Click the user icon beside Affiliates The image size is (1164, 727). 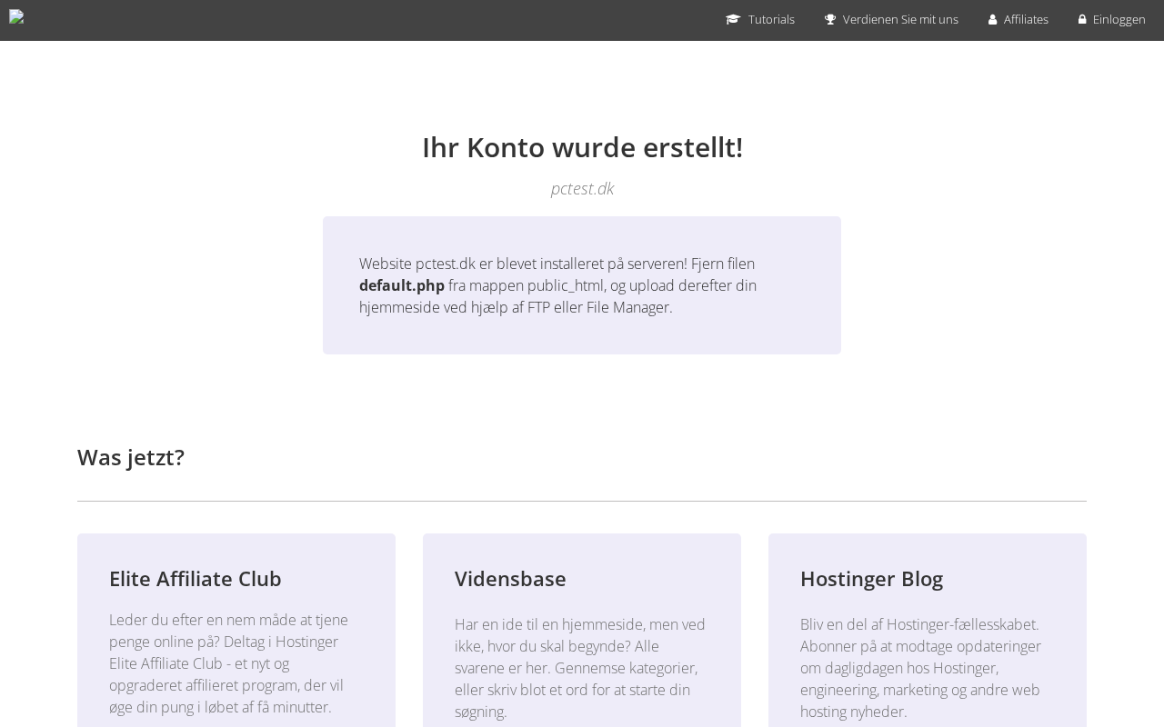click(x=993, y=19)
